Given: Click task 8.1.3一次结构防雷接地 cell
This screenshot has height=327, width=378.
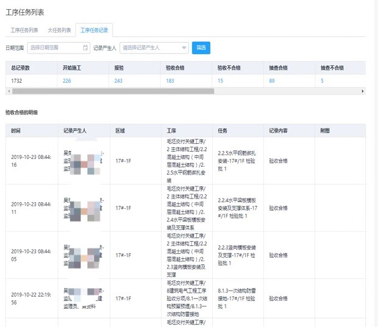Looking at the screenshot, I should click(x=237, y=298).
